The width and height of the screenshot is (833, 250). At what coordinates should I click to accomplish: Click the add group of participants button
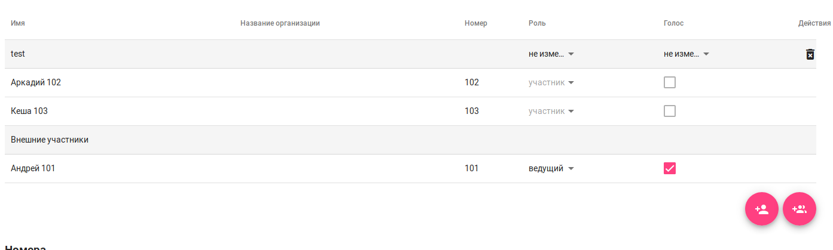coord(799,209)
